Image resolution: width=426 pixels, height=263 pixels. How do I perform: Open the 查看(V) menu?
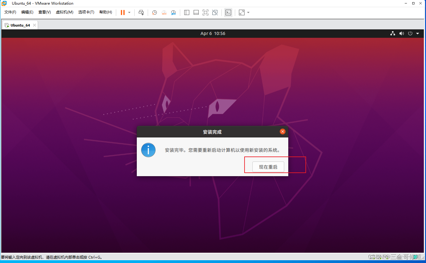pyautogui.click(x=44, y=12)
